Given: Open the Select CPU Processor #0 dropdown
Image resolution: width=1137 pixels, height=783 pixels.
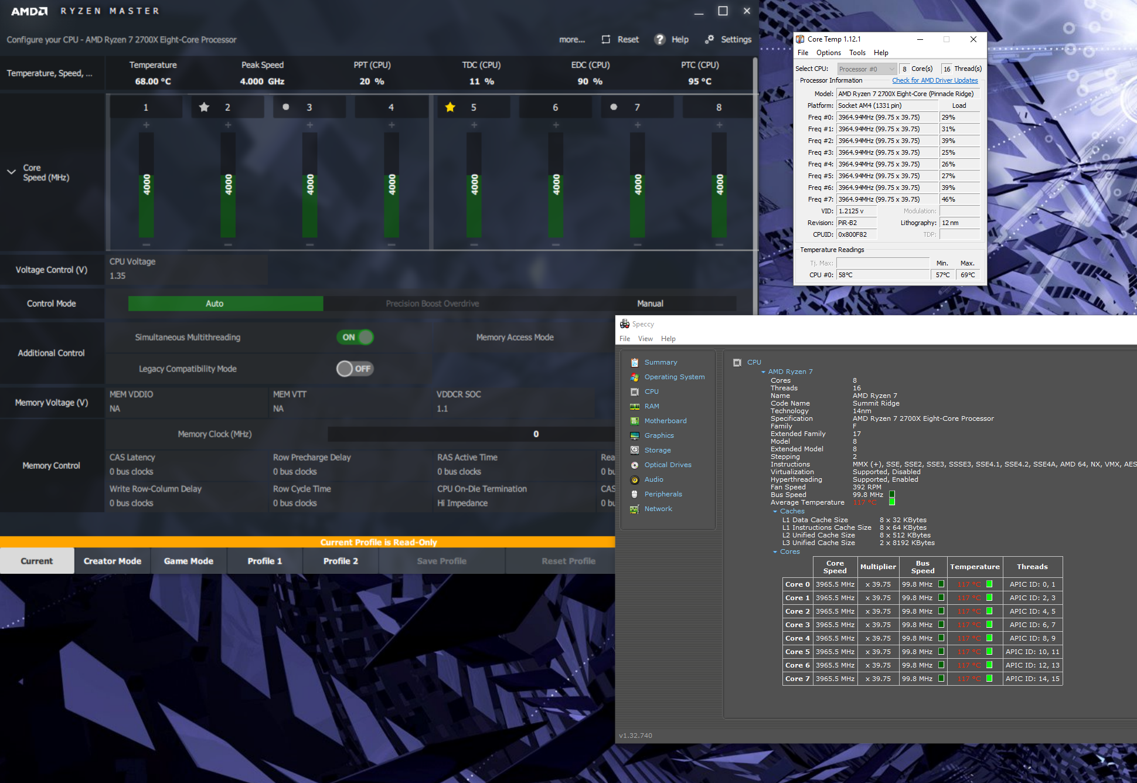Looking at the screenshot, I should pos(867,69).
